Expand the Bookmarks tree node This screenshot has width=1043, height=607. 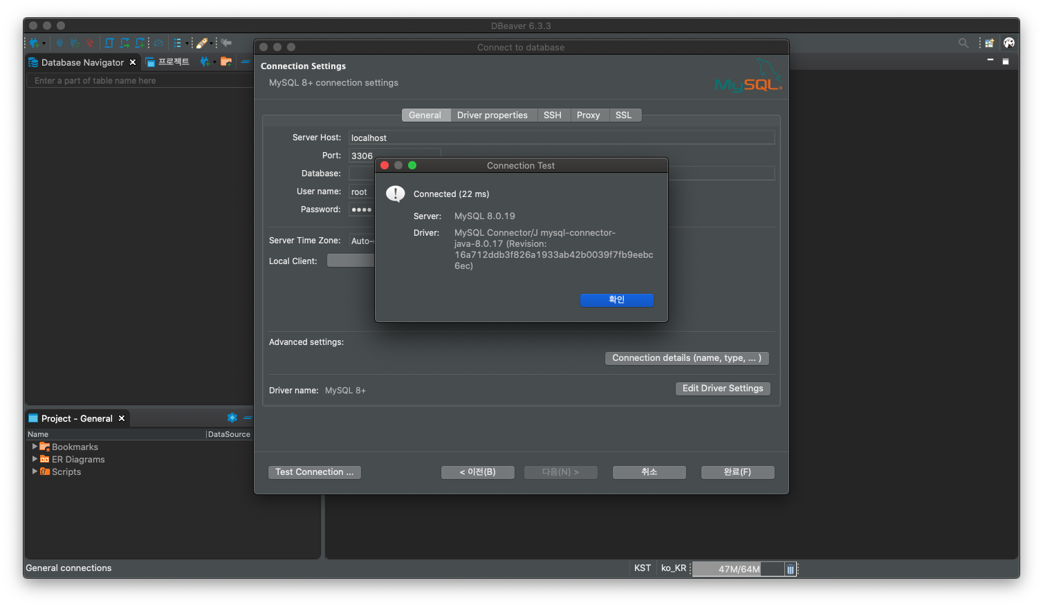pos(35,447)
